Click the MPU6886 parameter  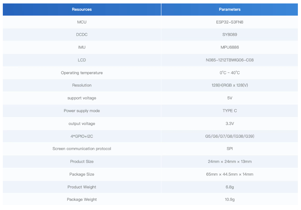[x=230, y=47]
